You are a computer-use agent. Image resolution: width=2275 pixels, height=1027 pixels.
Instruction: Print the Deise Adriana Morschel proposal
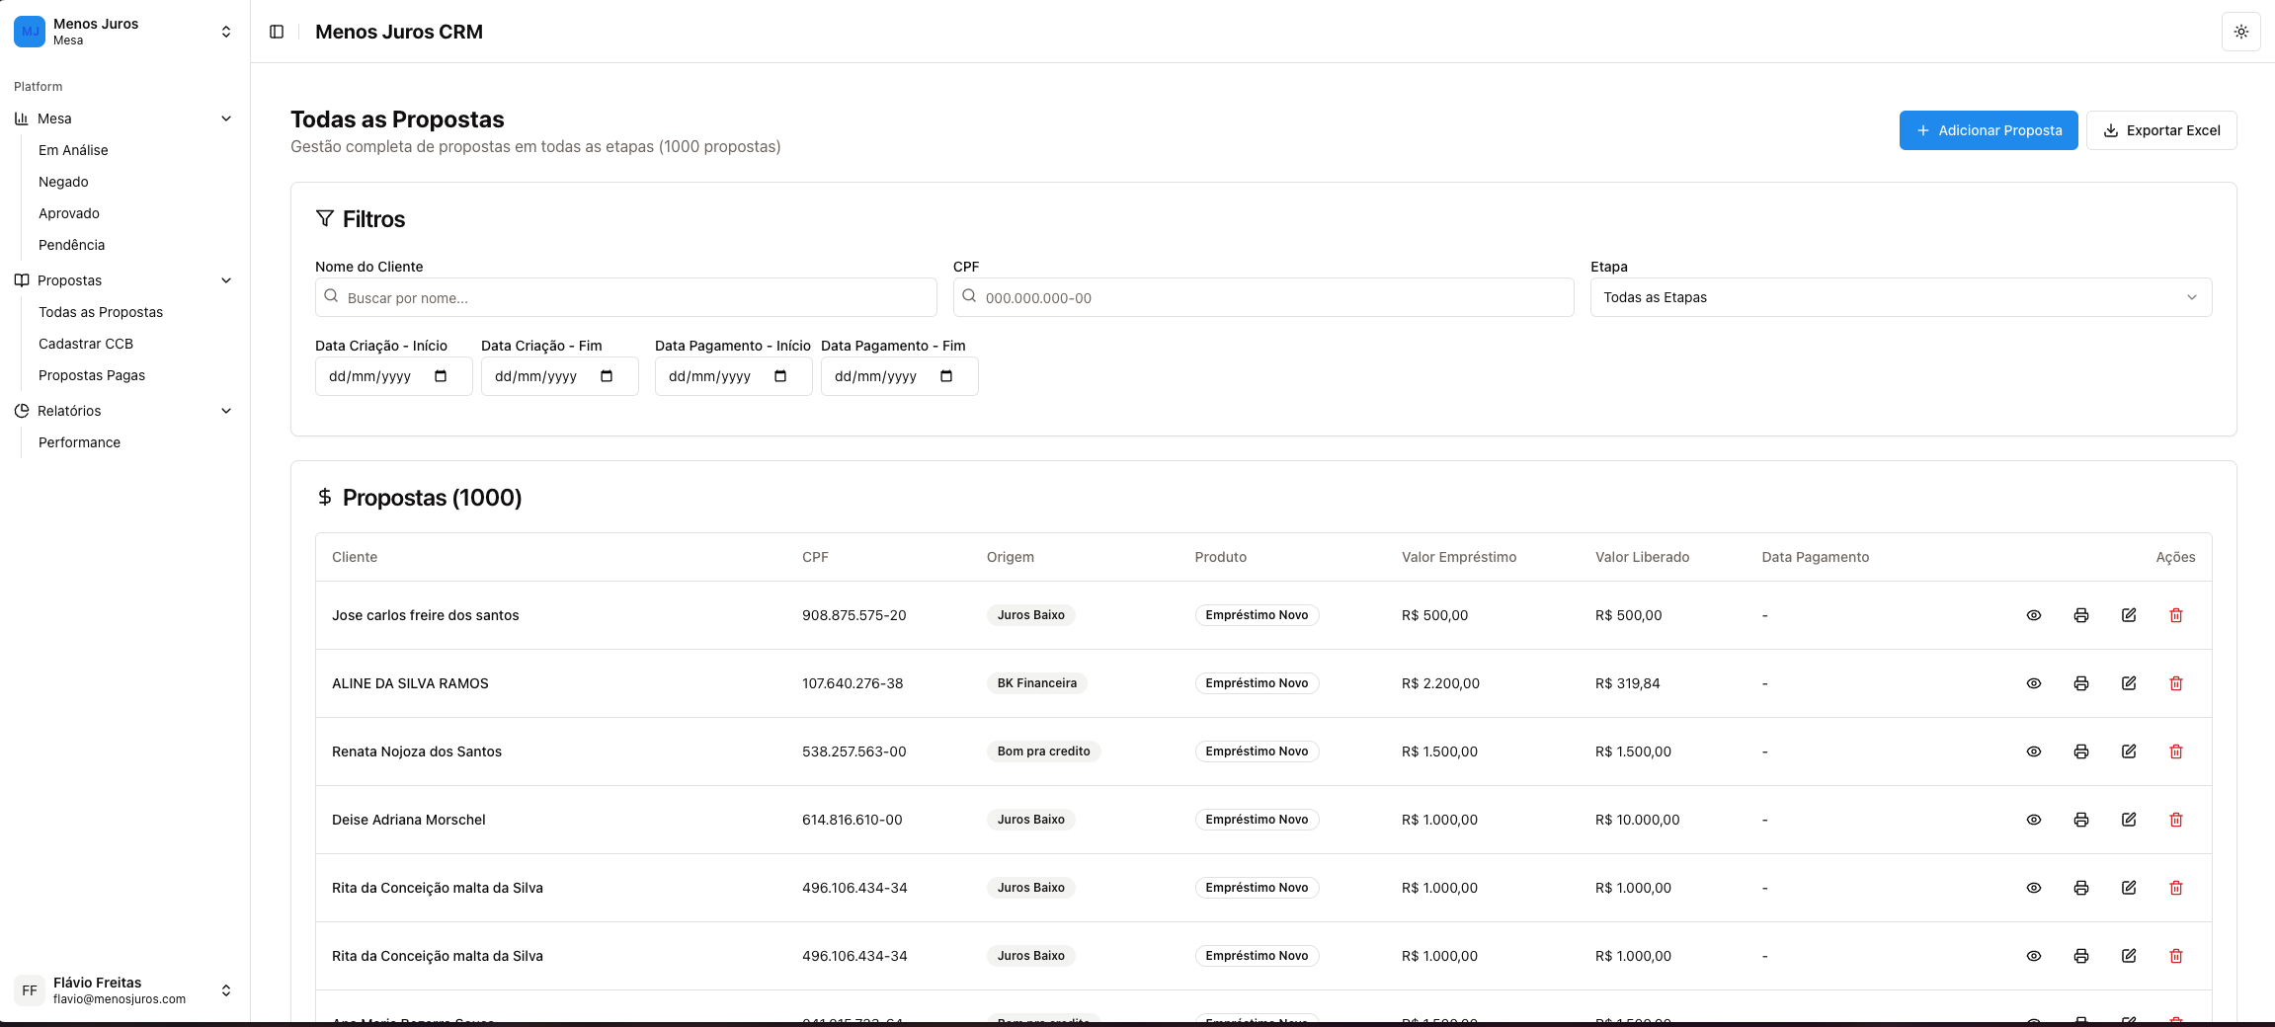pos(2081,820)
